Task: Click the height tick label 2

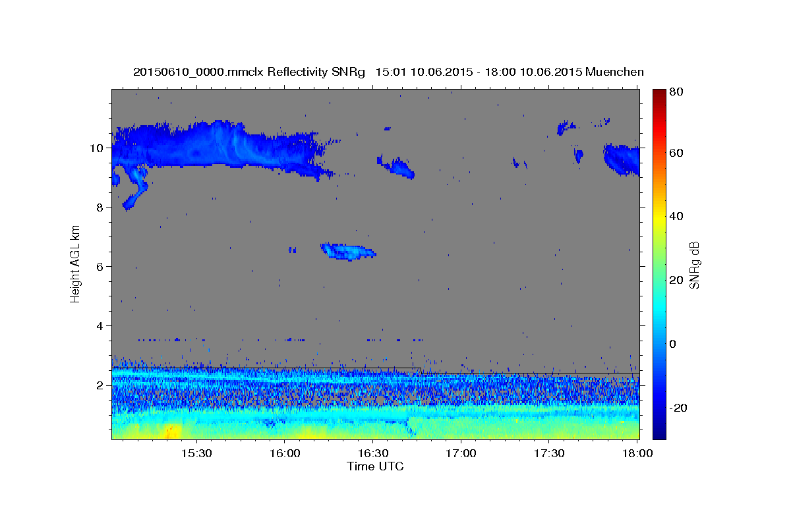Action: pos(99,385)
